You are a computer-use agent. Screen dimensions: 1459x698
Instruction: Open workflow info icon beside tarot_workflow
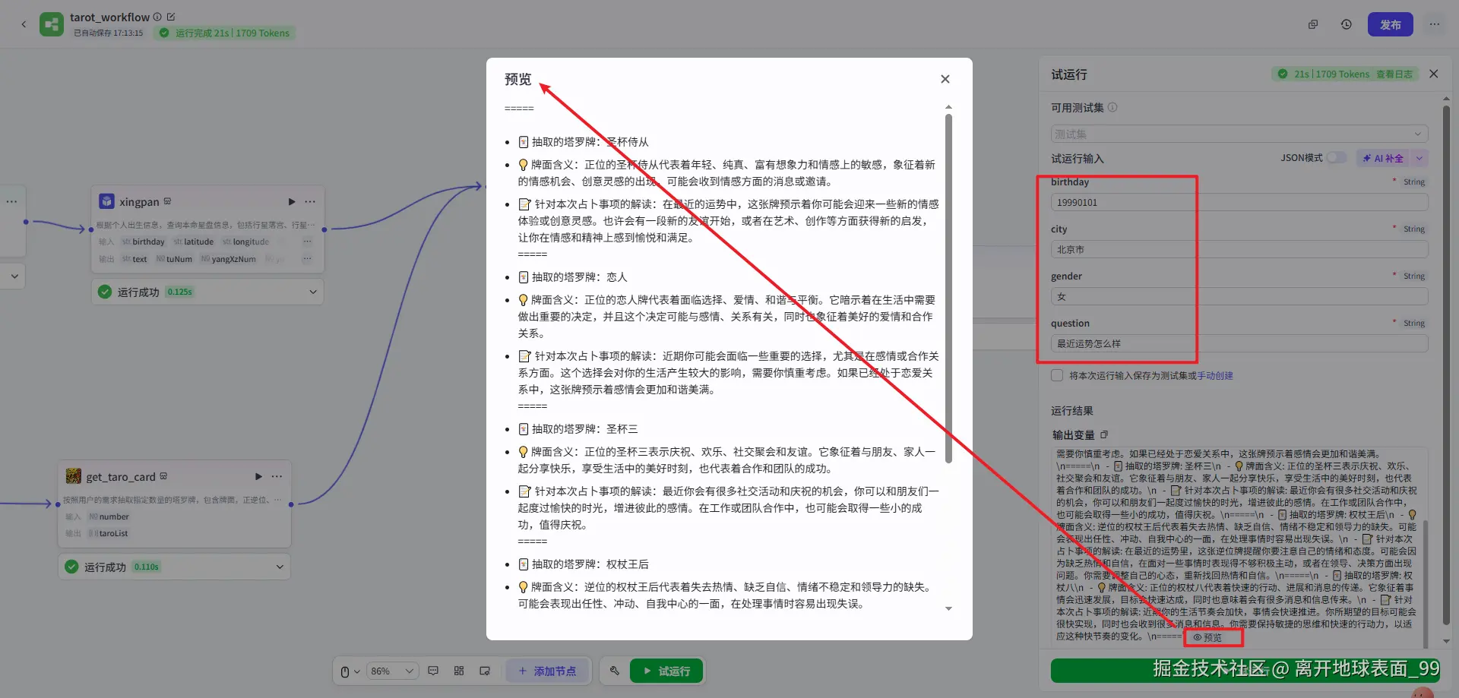pyautogui.click(x=157, y=17)
